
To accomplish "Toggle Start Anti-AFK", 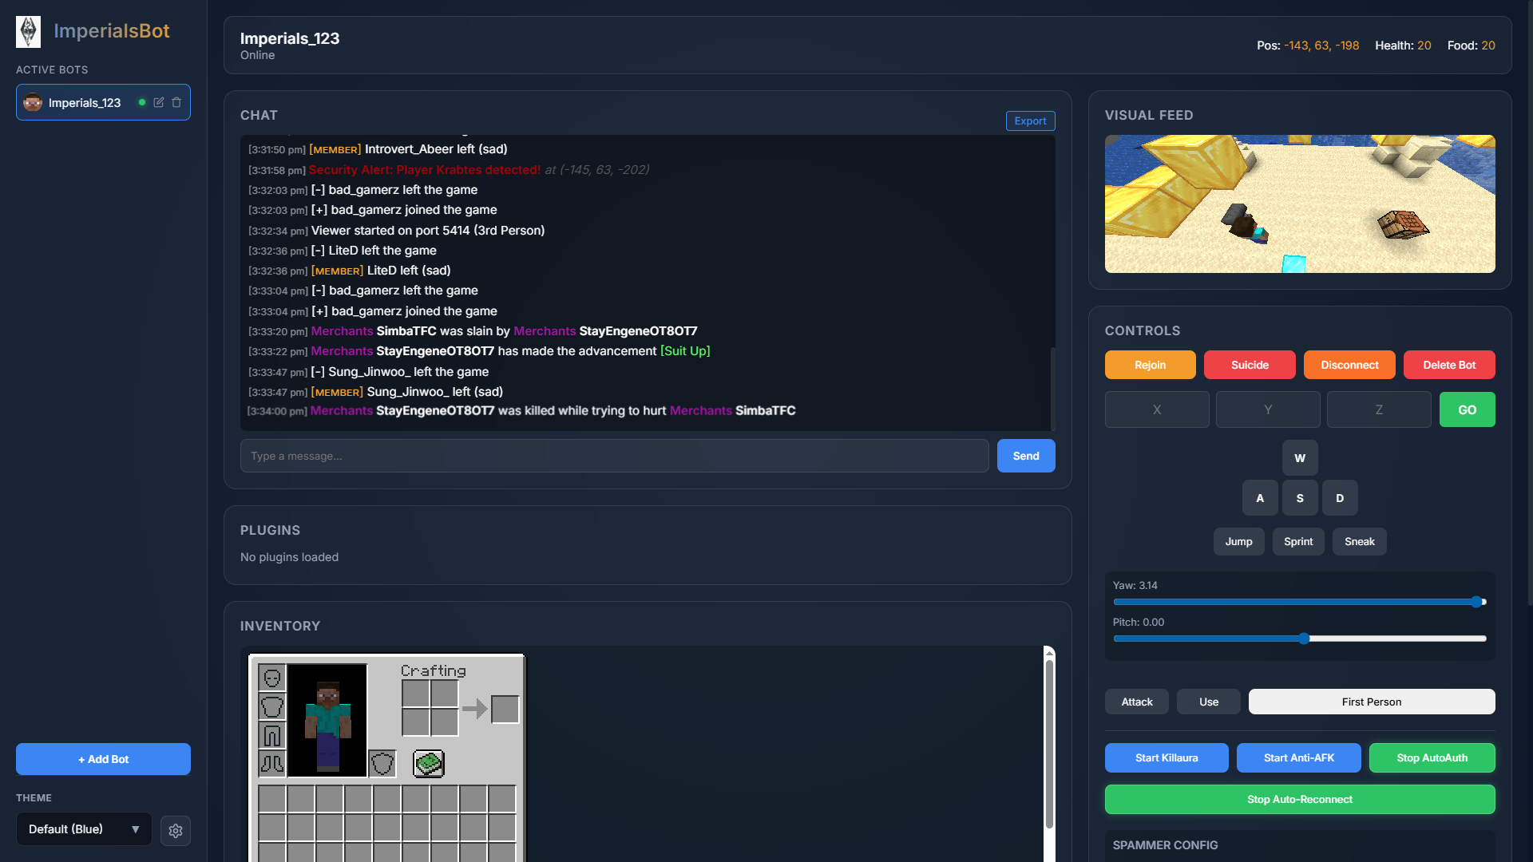I will tap(1298, 757).
